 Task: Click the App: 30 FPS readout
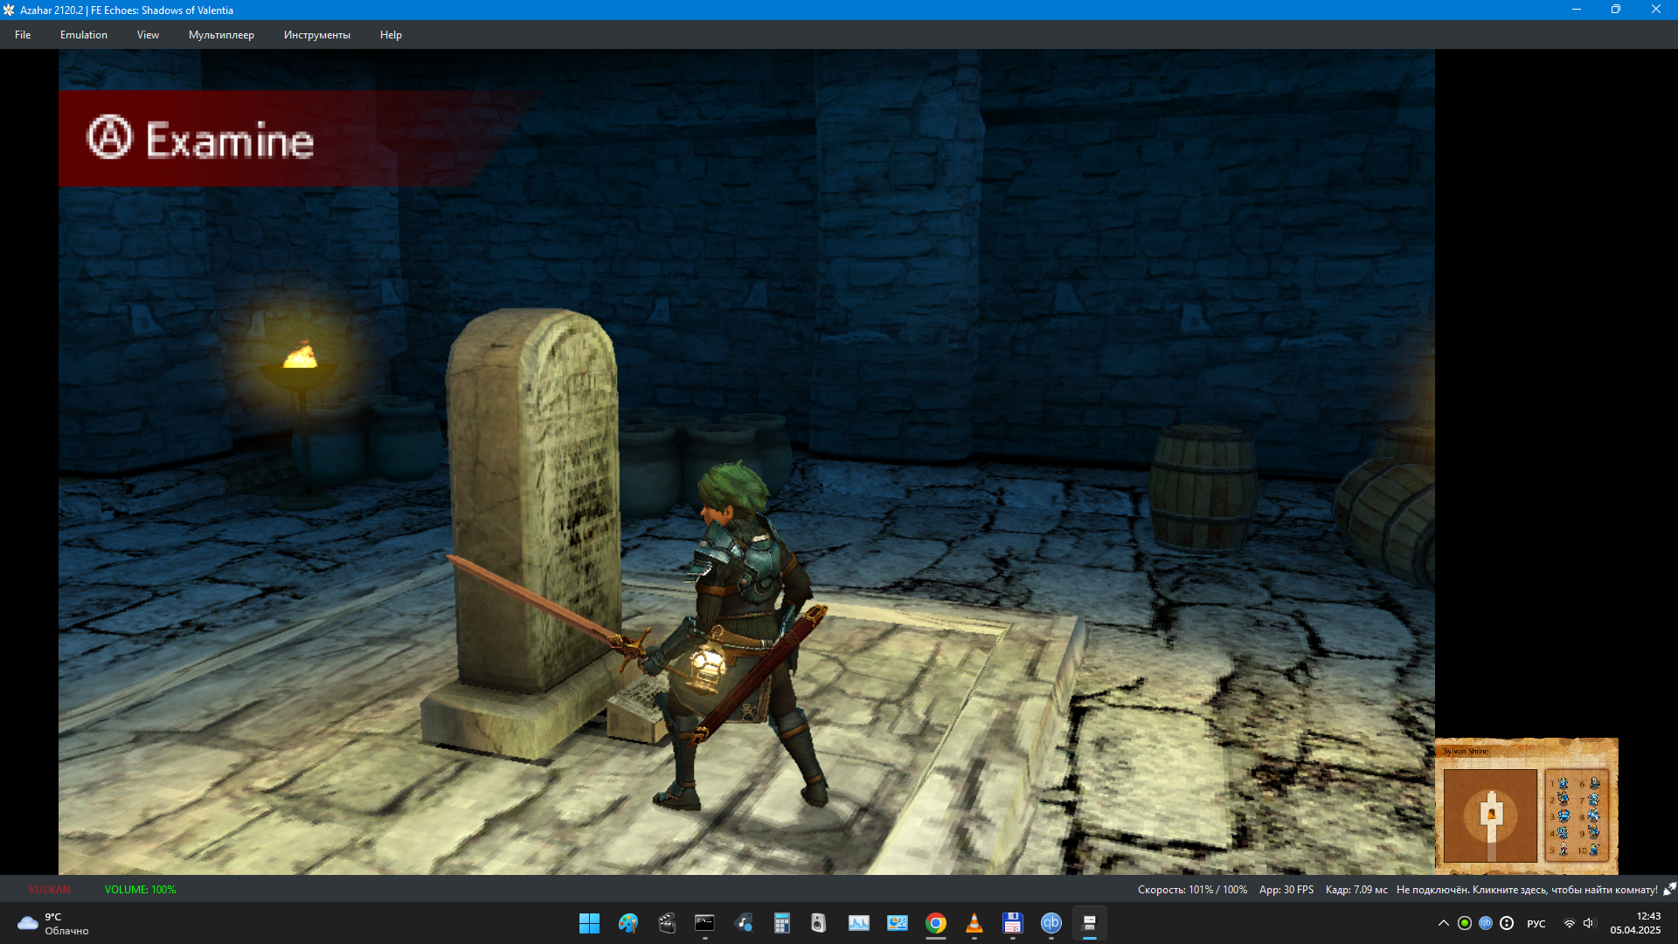click(x=1286, y=890)
